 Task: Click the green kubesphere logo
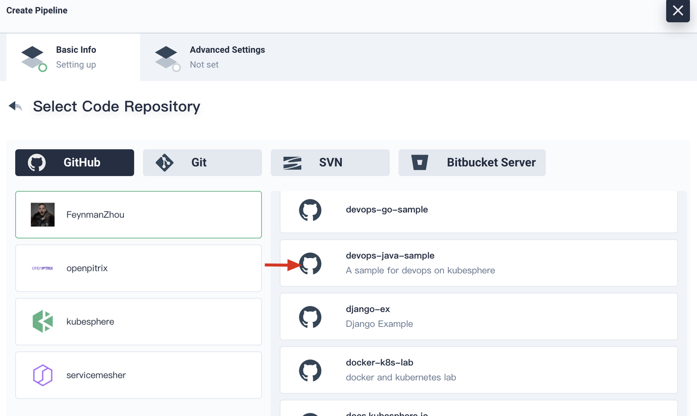pyautogui.click(x=42, y=321)
